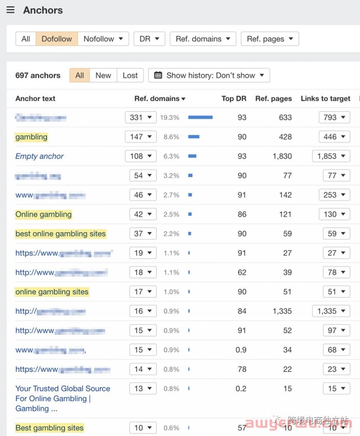Select the Dofollow filter
Screen dimensions: 360x436
[x=57, y=39]
